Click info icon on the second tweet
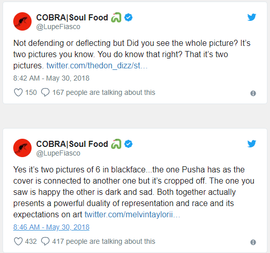 (x=253, y=242)
